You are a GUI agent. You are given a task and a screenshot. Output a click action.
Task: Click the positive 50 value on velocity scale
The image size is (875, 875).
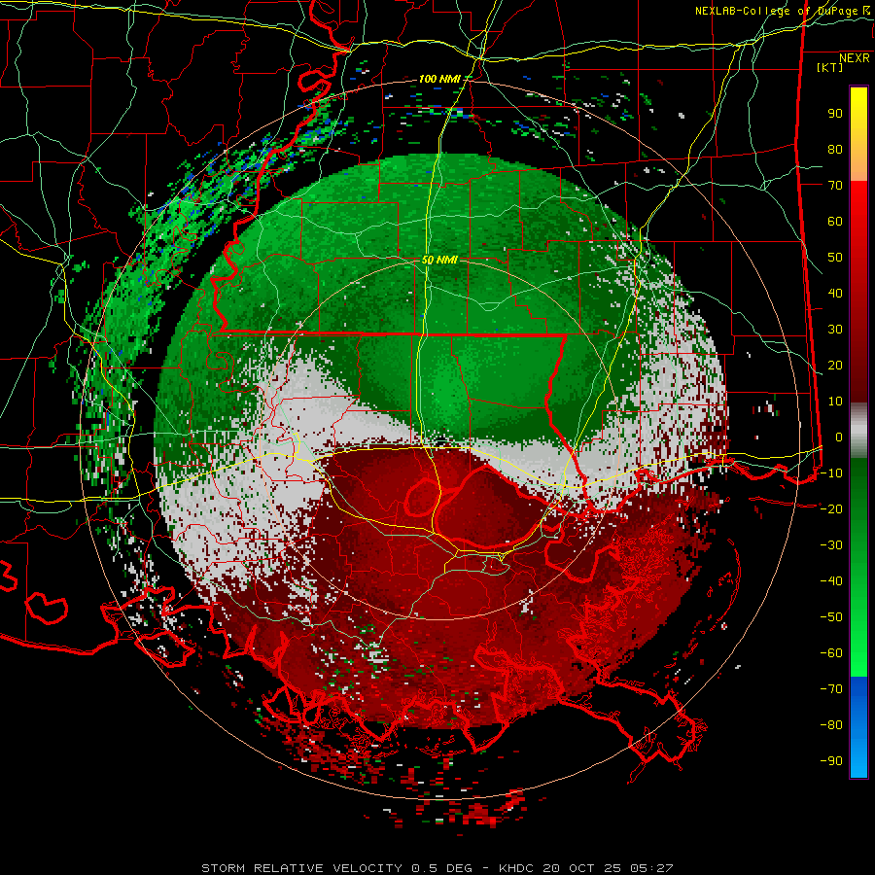(x=835, y=258)
